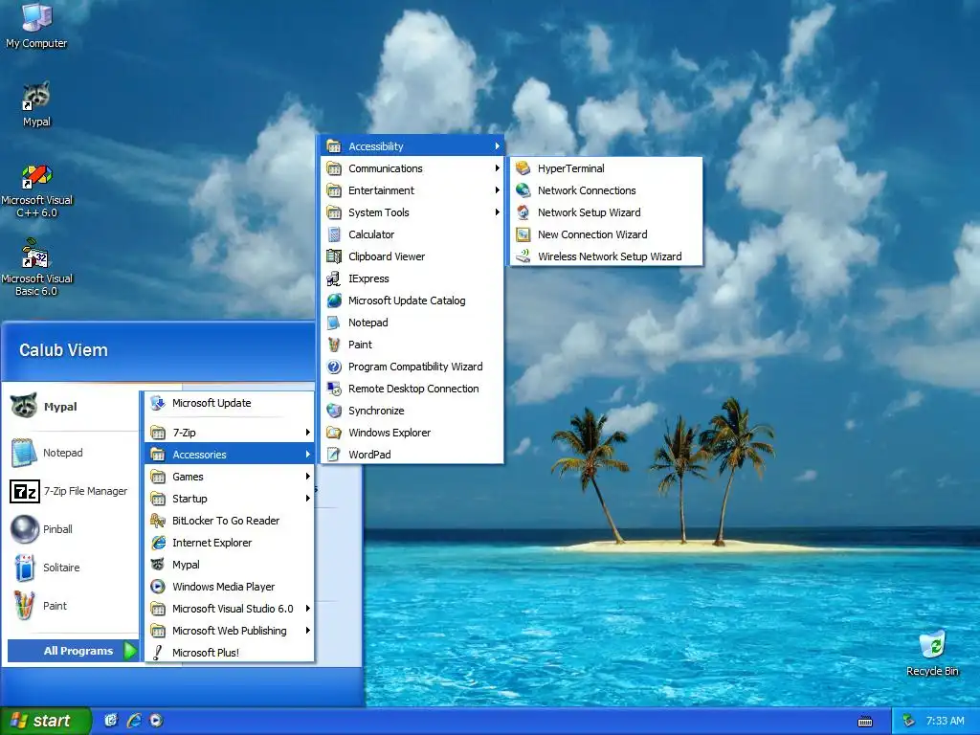Open Calculator from Accessories menu
Screen dimensions: 980x735
tap(412, 234)
